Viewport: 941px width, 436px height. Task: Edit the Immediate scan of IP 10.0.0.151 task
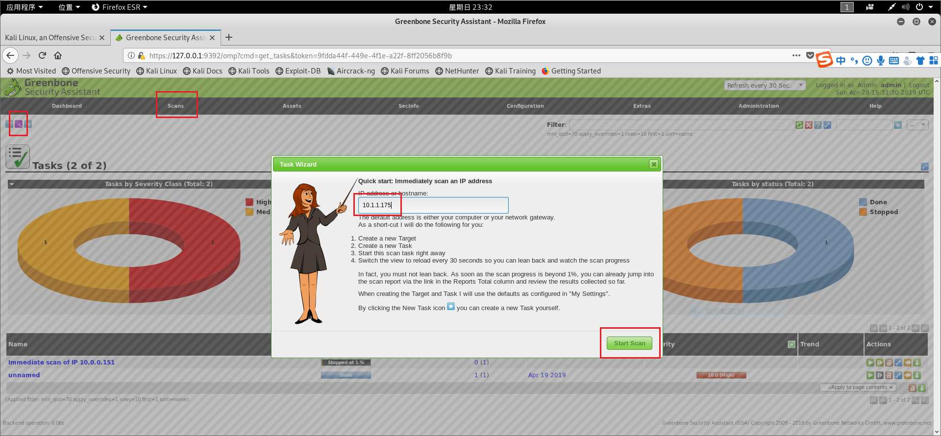coord(898,363)
